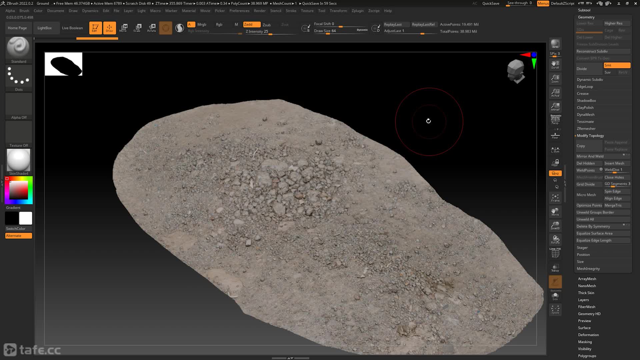Open the Render menu
This screenshot has height=360, width=640.
[260, 11]
